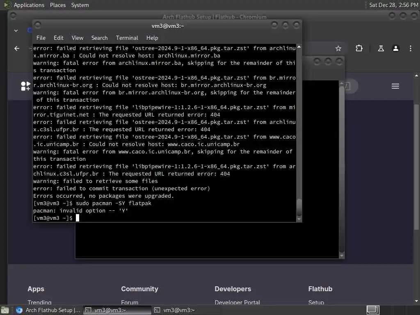Viewport: 420px width, 315px height.
Task: Click 'failed to commit transaction' error line
Action: (x=121, y=188)
